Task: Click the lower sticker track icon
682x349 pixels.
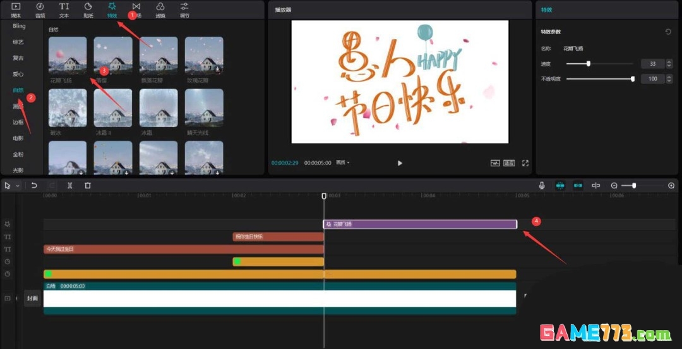Action: pyautogui.click(x=8, y=274)
